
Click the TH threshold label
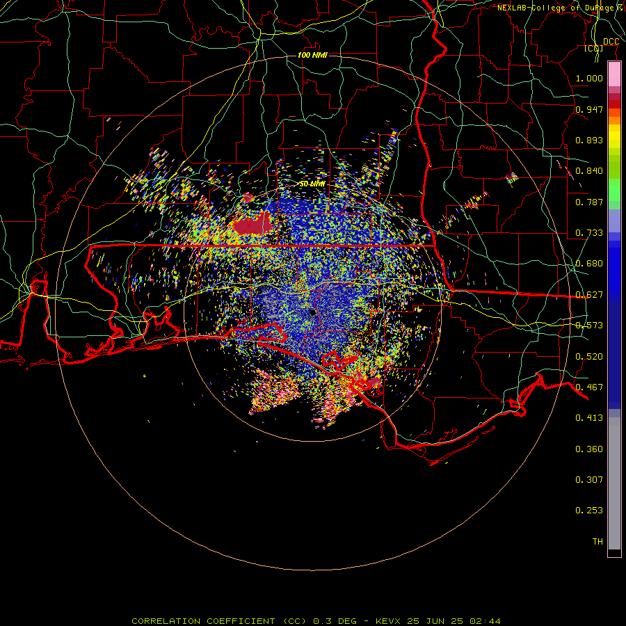pos(597,542)
